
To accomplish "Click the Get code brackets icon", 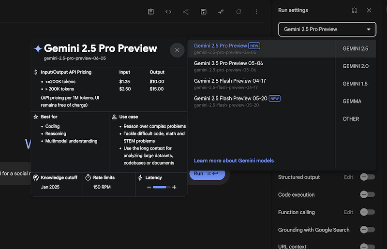I will click(168, 12).
